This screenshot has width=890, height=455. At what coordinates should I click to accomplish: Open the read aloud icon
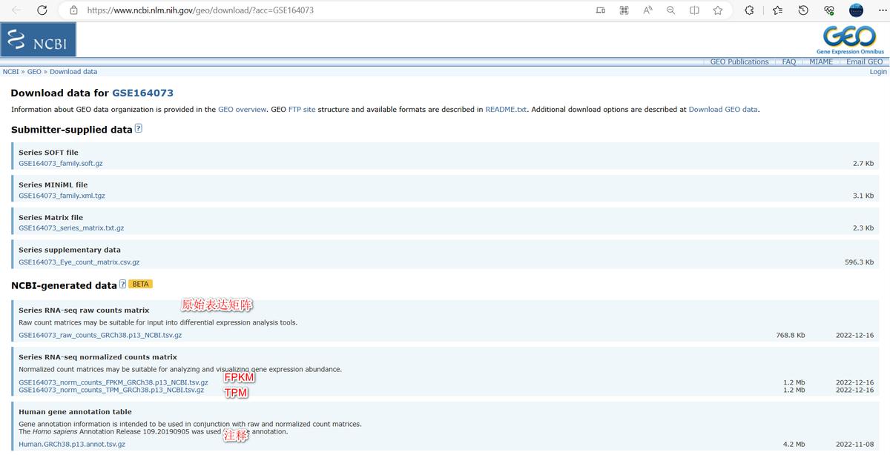(x=647, y=10)
